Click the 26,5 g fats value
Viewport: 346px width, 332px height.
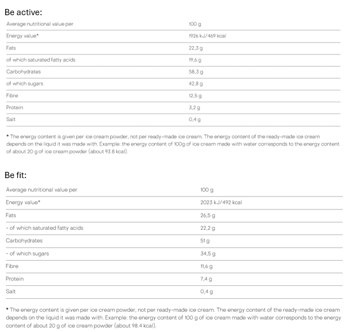(x=207, y=215)
